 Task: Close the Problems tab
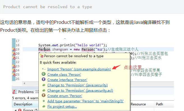click(x=37, y=92)
